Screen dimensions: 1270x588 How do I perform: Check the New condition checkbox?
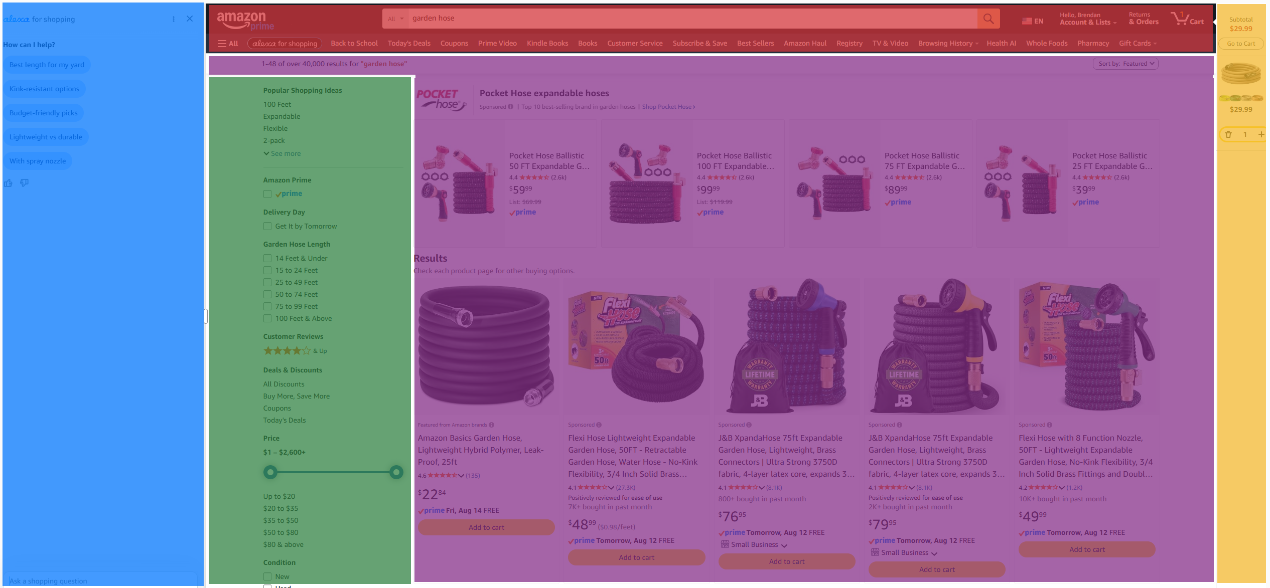(x=267, y=577)
